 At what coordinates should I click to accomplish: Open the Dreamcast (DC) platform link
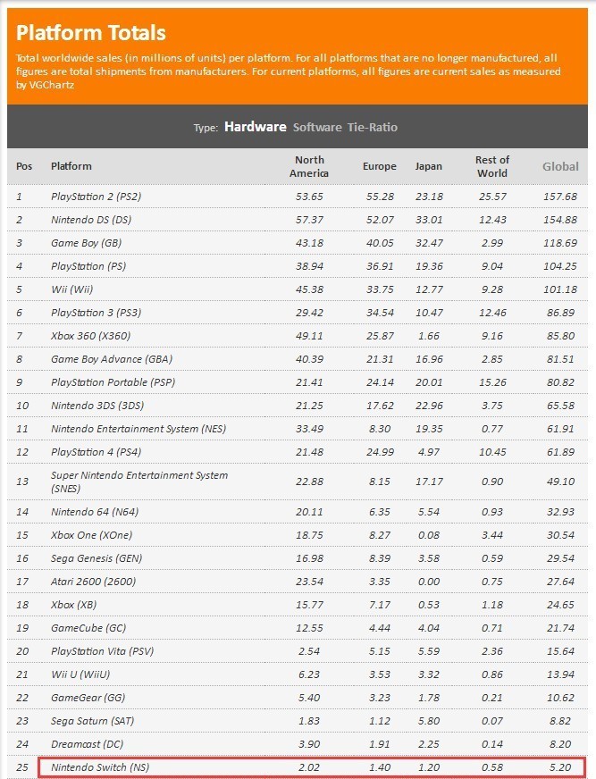(88, 744)
